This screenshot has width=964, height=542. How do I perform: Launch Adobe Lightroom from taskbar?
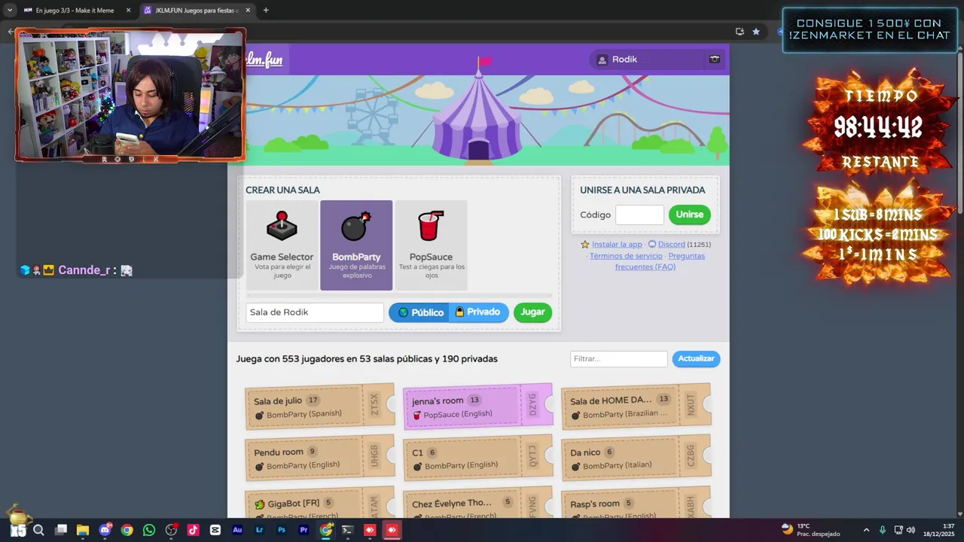pos(260,530)
